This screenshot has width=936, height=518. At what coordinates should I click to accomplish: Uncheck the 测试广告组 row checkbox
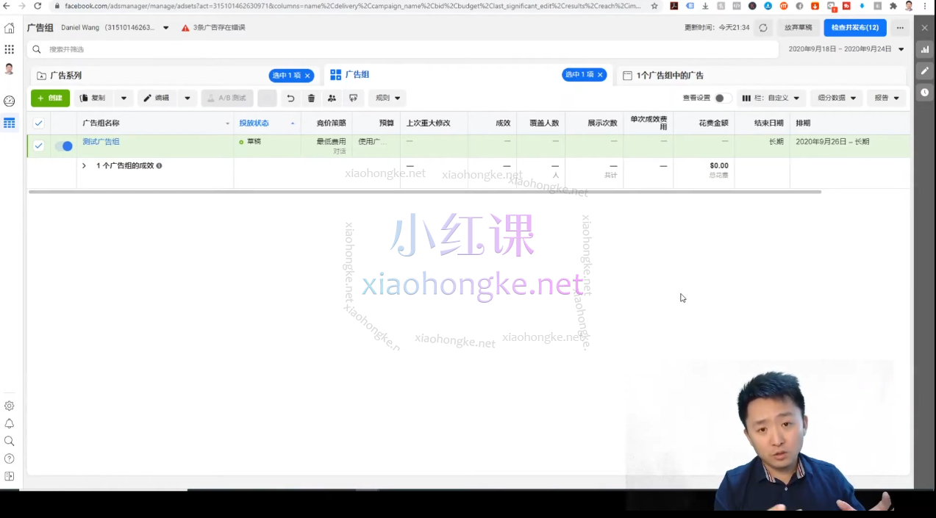click(38, 145)
